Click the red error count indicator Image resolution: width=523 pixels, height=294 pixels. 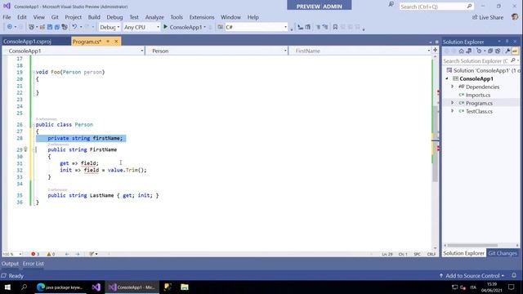point(35,254)
